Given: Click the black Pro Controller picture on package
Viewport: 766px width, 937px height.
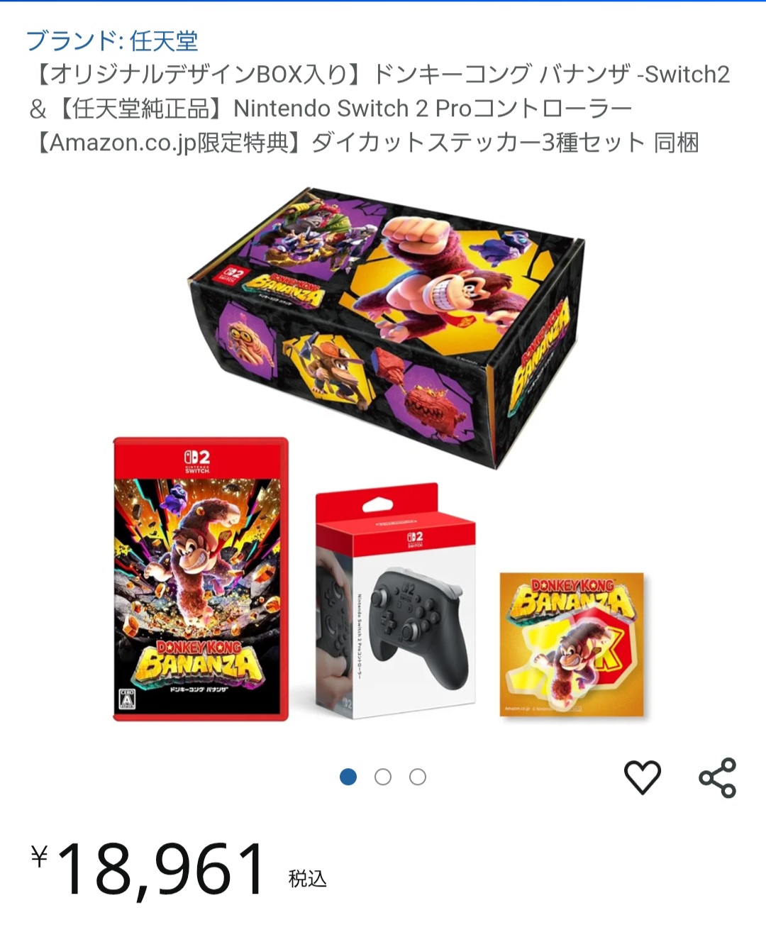Looking at the screenshot, I should coord(420,626).
